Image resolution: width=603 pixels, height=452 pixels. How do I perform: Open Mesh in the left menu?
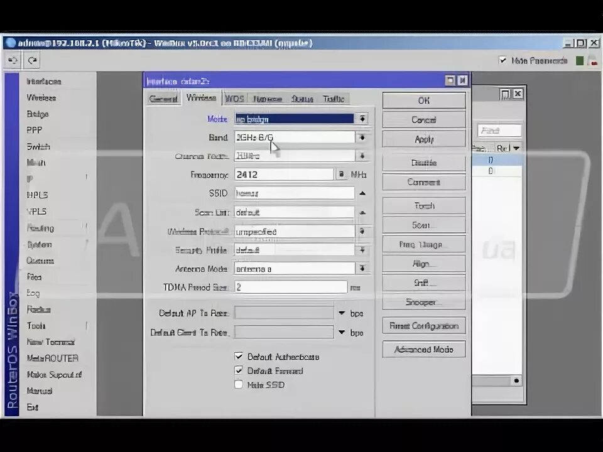pos(36,163)
